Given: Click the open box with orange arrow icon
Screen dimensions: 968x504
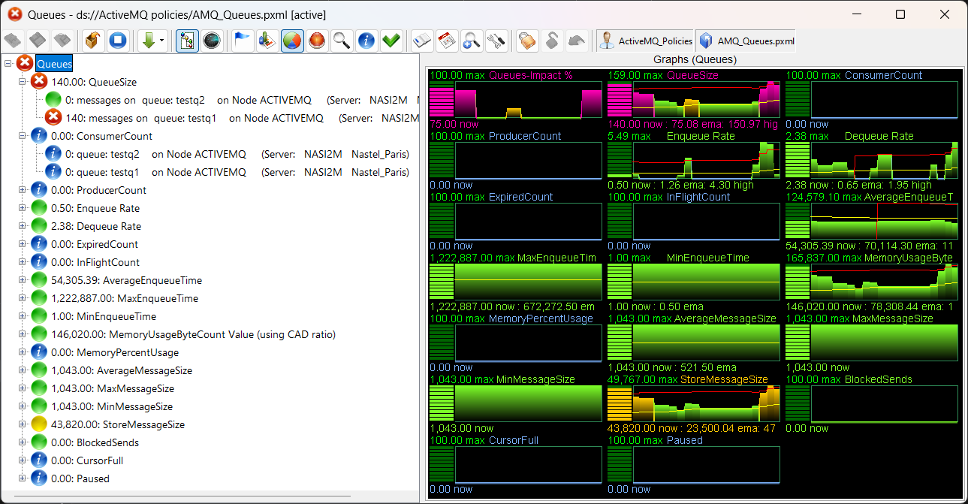Looking at the screenshot, I should pyautogui.click(x=93, y=41).
